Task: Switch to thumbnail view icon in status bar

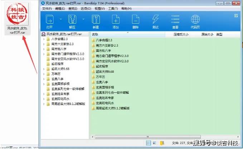Action: pos(155,143)
